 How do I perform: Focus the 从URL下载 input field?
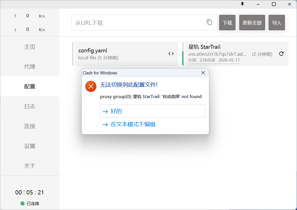138,23
